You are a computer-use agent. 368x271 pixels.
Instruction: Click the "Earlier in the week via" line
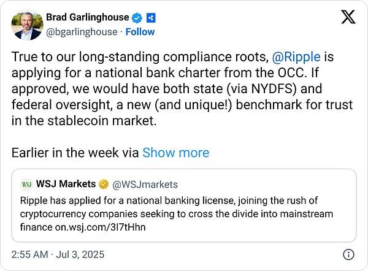point(76,153)
